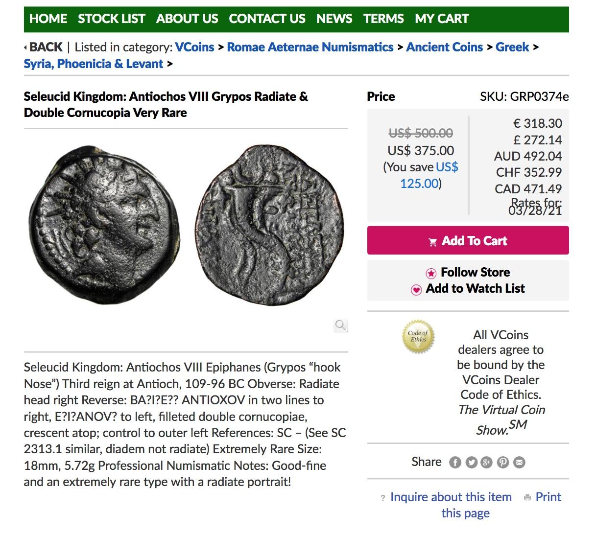Open the STOCK LIST menu item

111,19
